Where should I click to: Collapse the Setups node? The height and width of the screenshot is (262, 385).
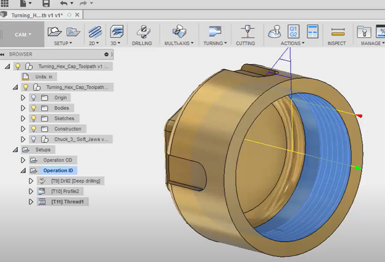pos(16,150)
